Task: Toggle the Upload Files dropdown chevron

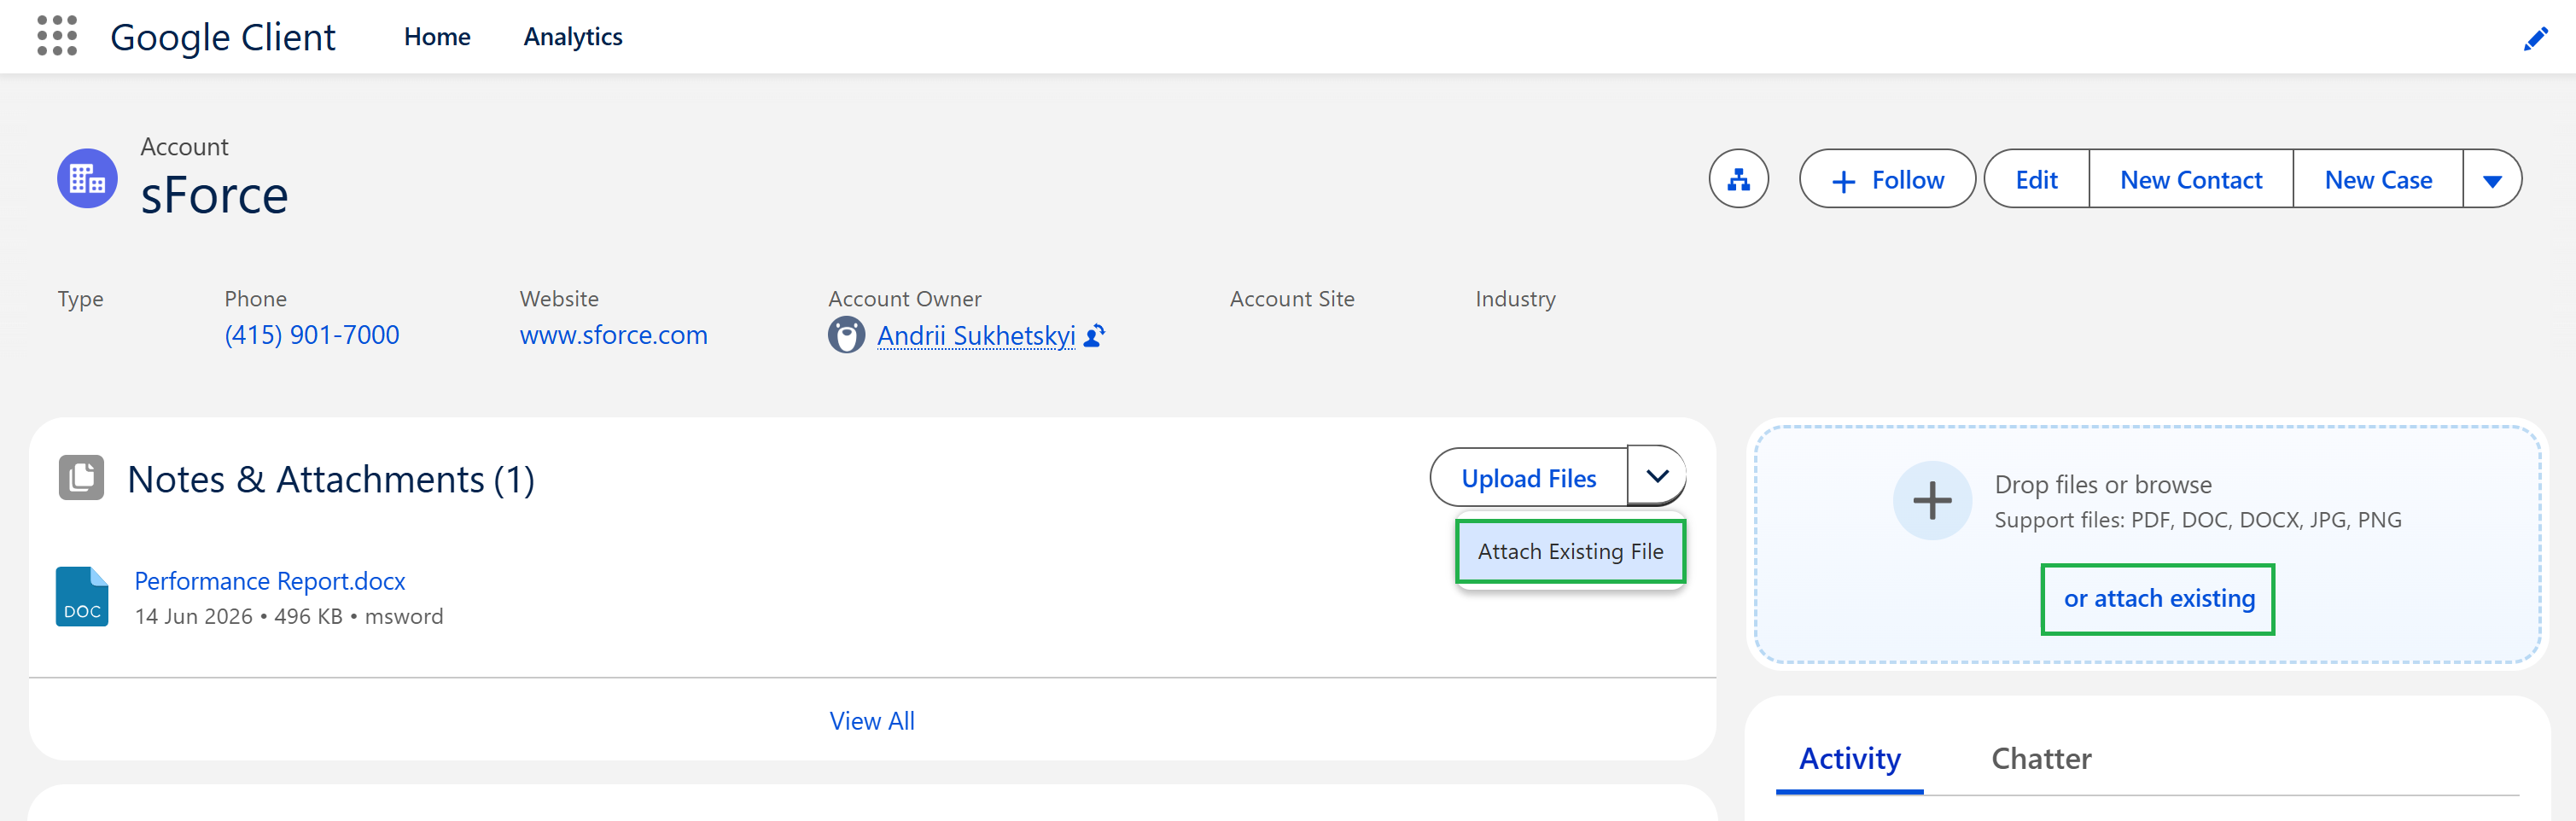Action: coord(1657,477)
